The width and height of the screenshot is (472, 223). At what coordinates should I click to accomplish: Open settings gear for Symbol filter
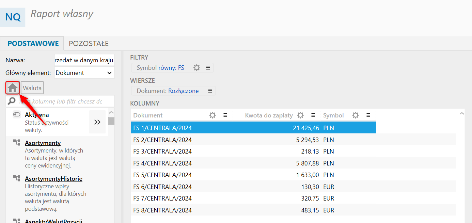tap(196, 68)
